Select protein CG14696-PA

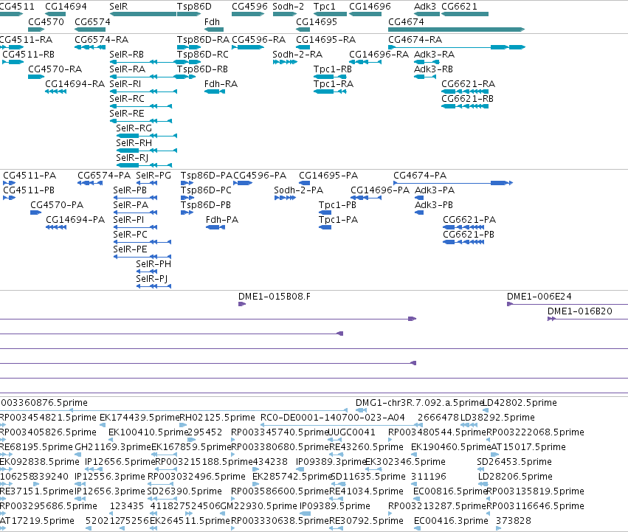tap(366, 198)
